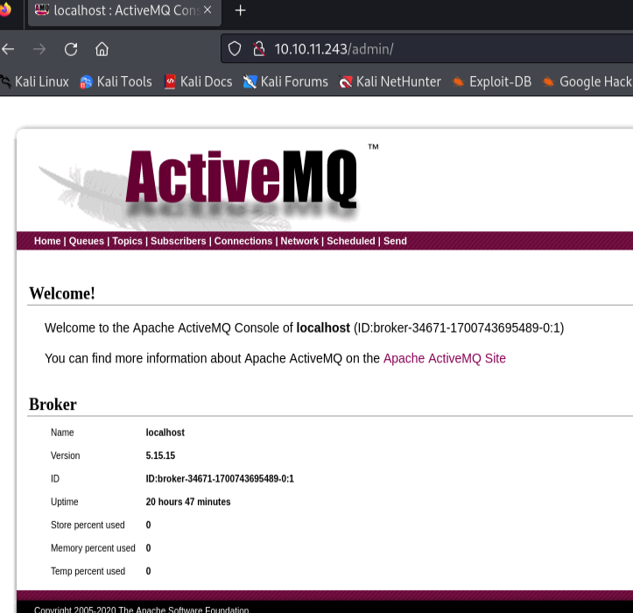Open the Scheduled menu link
The image size is (633, 613).
pos(351,241)
